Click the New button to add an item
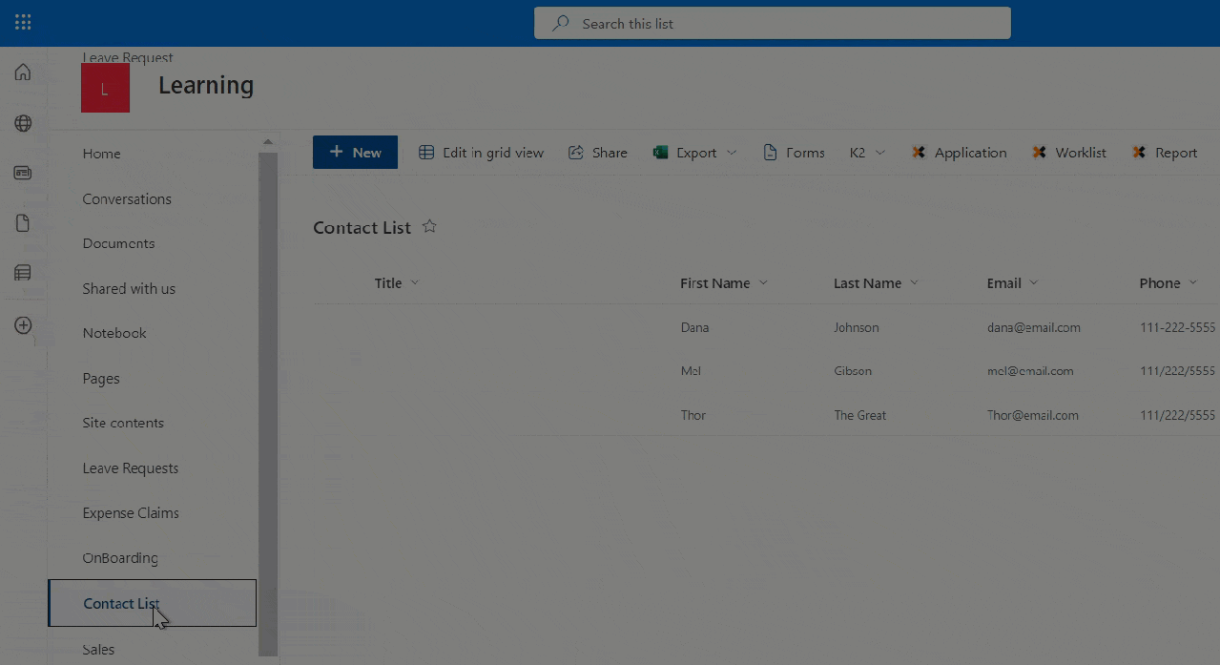This screenshot has width=1220, height=665. [x=355, y=152]
